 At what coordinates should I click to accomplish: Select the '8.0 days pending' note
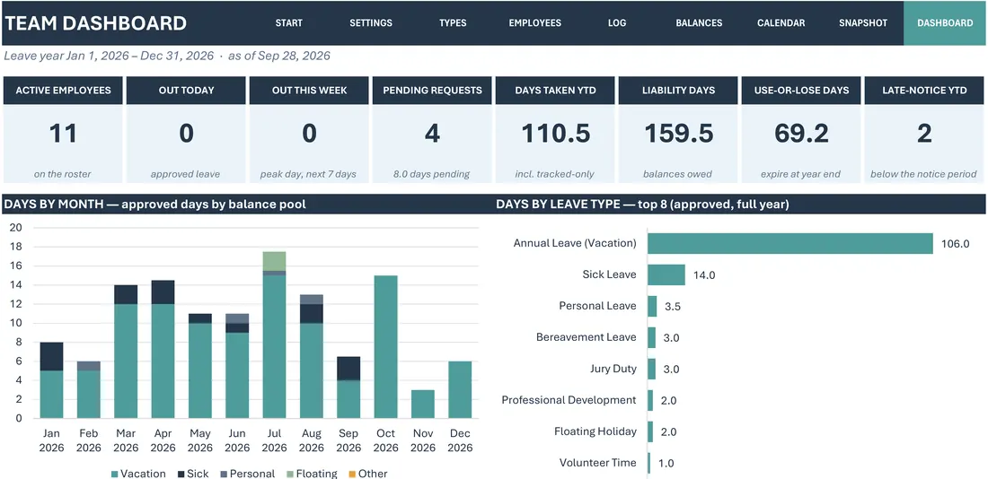coord(432,174)
